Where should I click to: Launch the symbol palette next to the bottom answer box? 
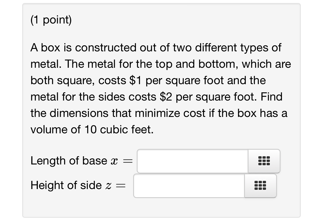[x=260, y=185]
